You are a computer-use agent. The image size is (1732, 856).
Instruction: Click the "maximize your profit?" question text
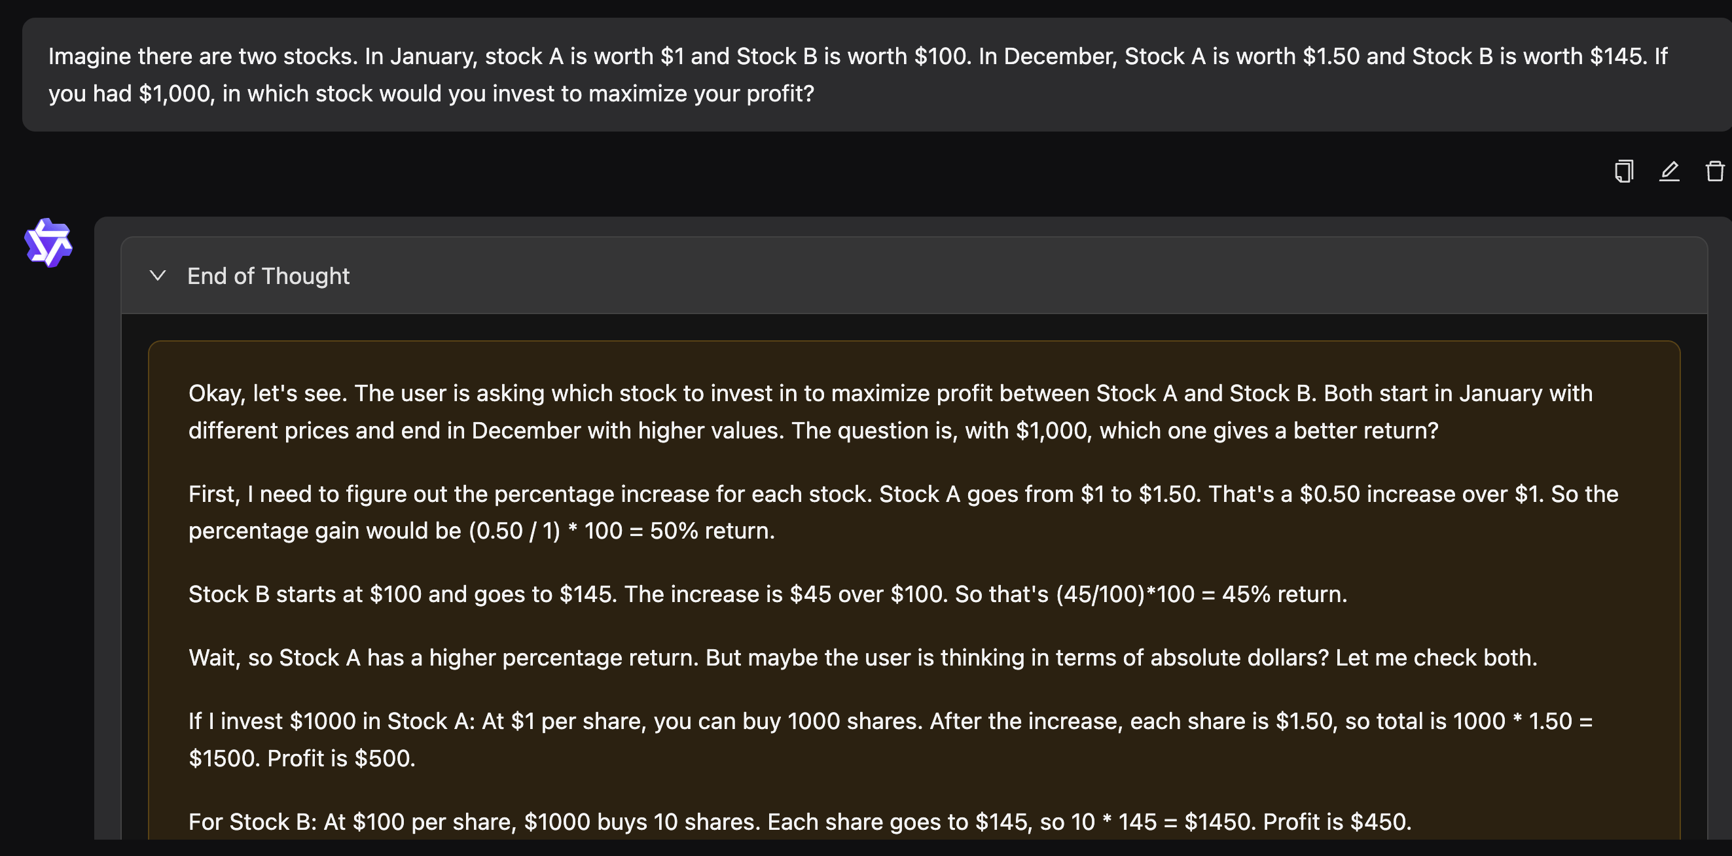tap(701, 94)
